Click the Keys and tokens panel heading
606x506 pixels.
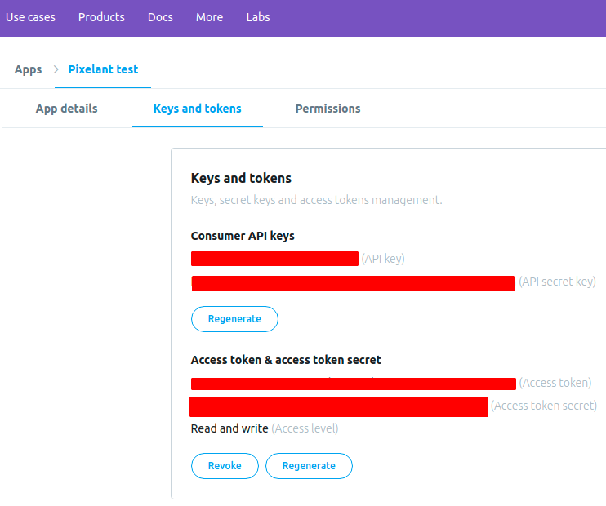click(x=241, y=178)
